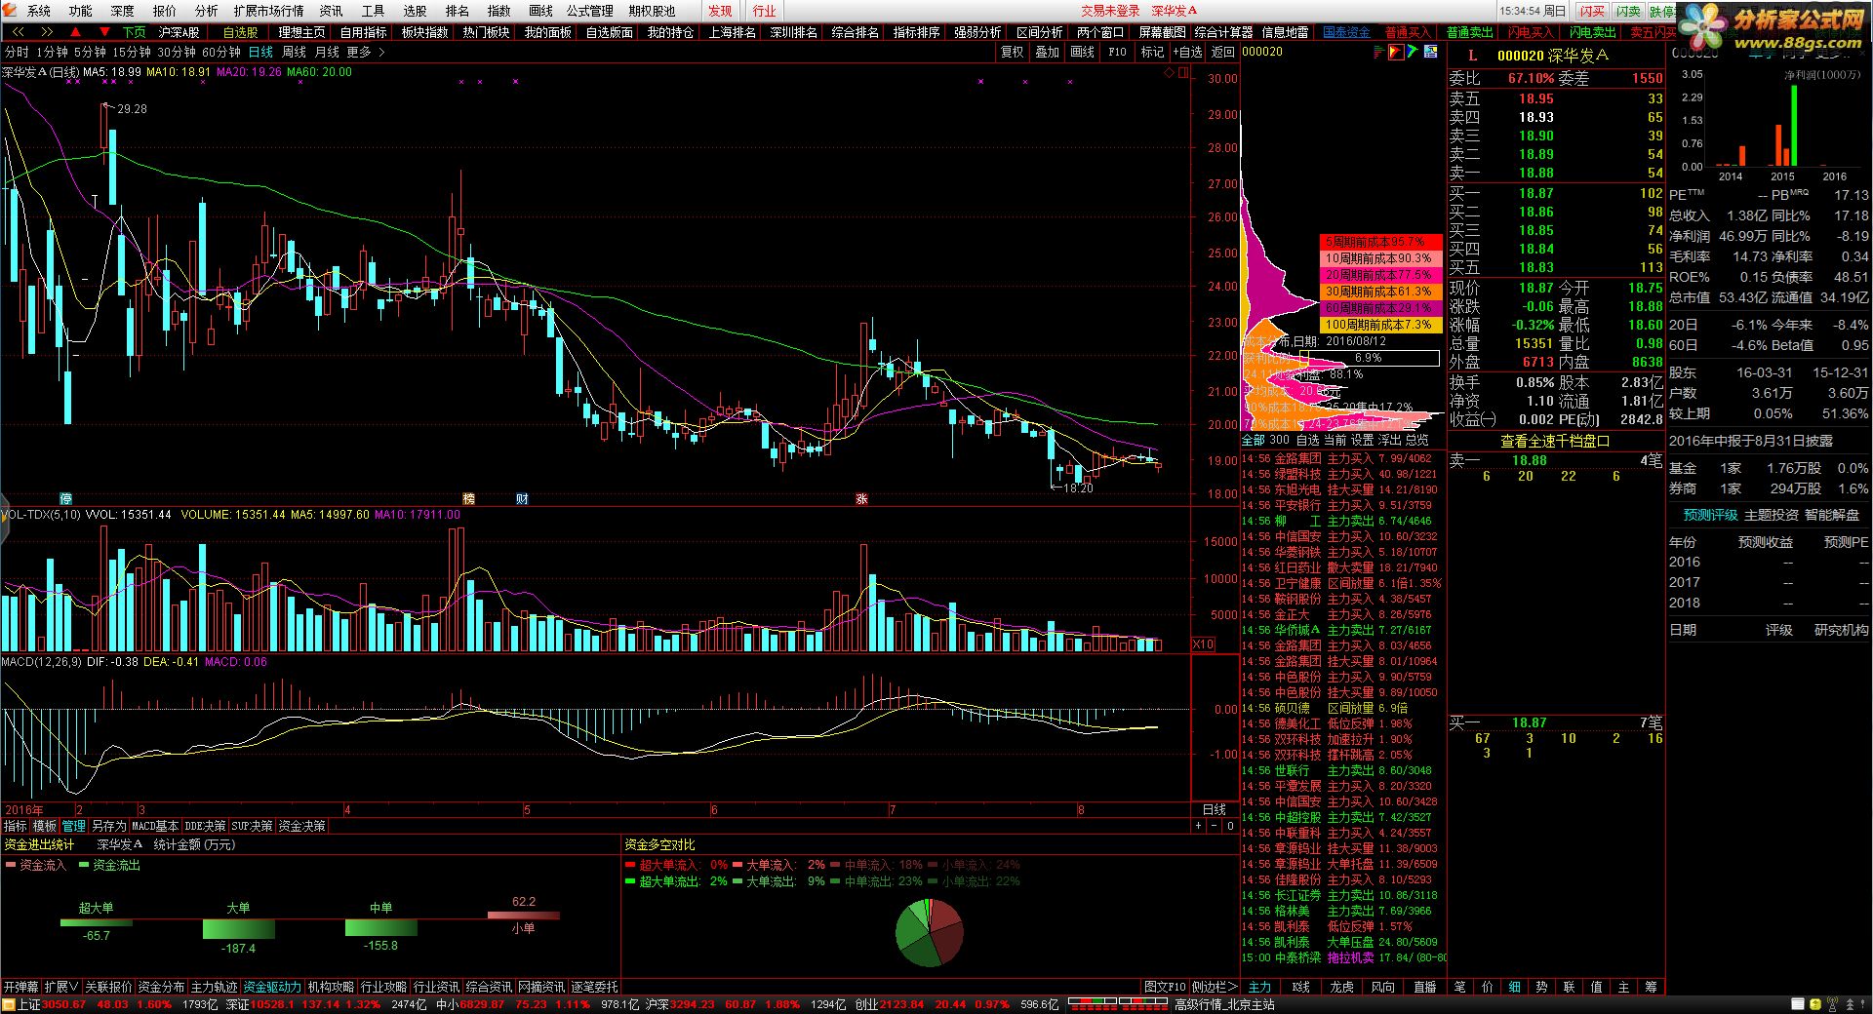Go forward with the double-right arrow icon

click(46, 32)
